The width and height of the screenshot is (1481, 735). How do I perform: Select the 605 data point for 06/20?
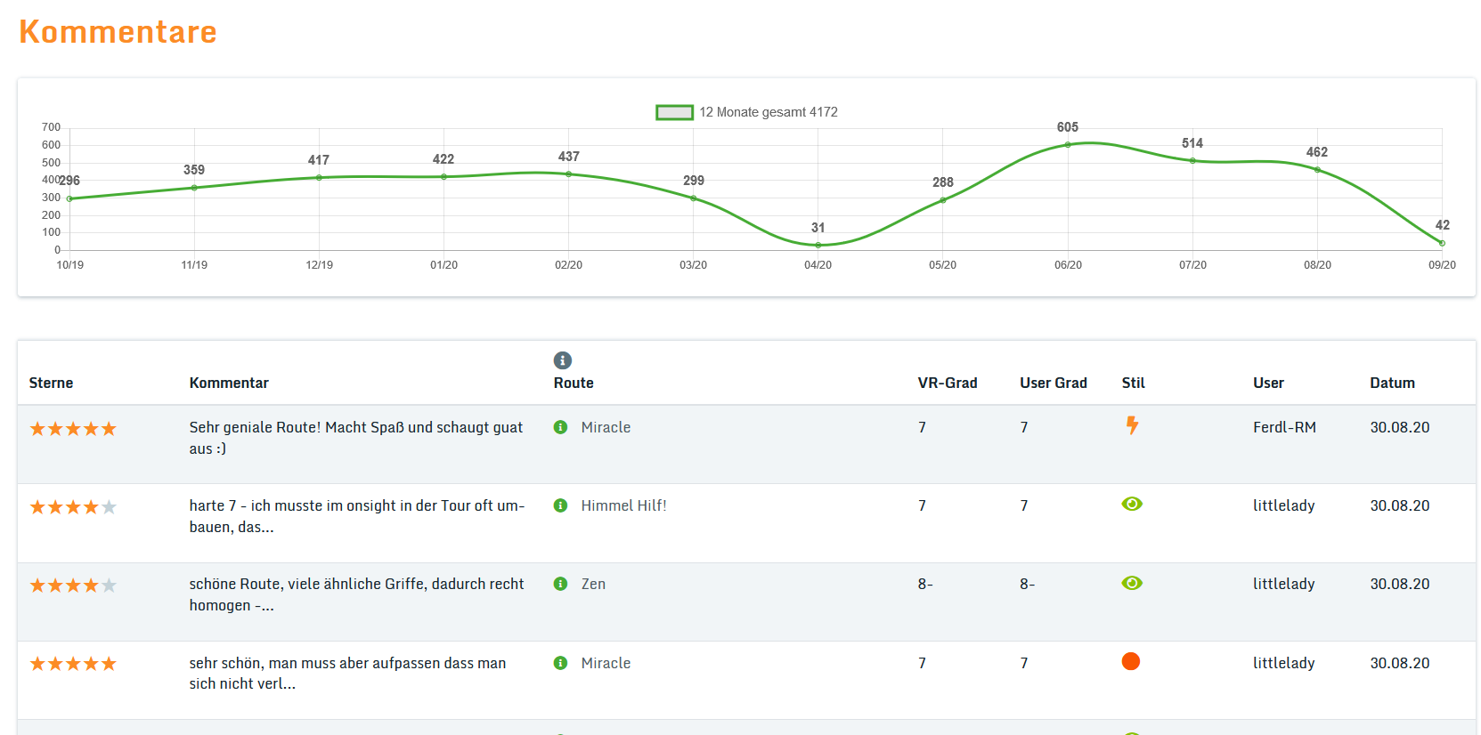(x=1068, y=144)
